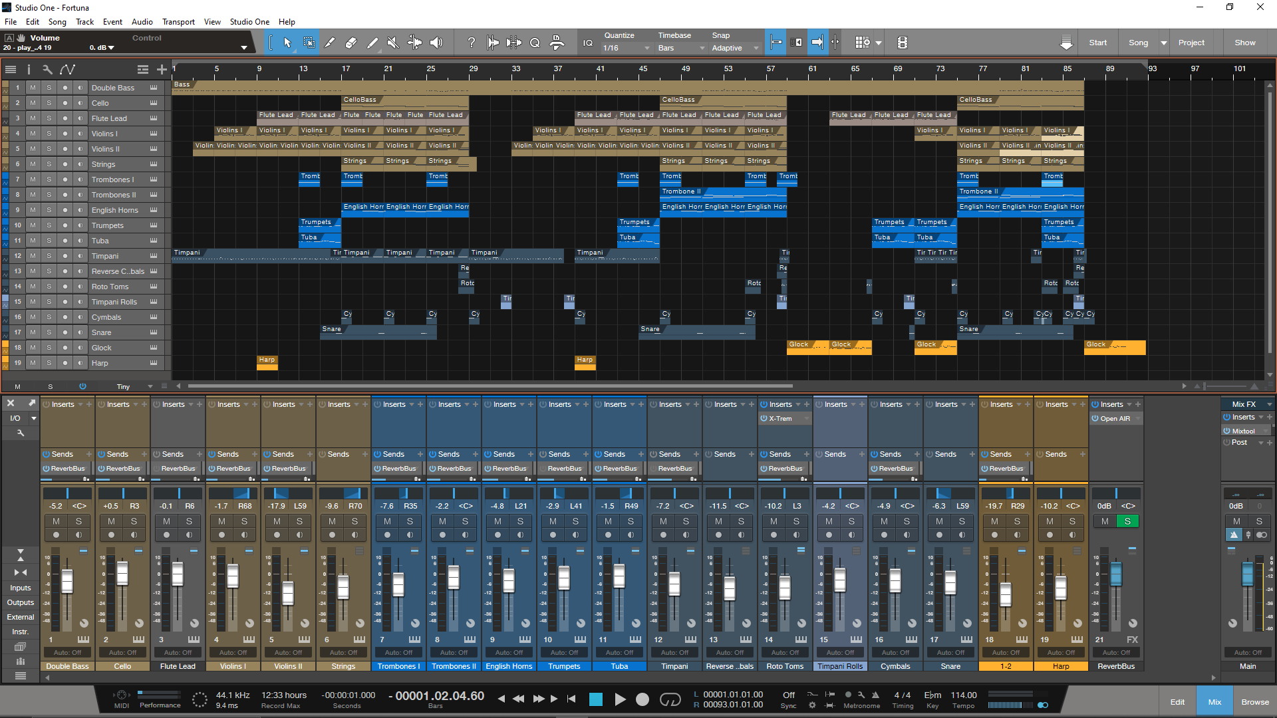1277x718 pixels.
Task: Open the help question mark tool
Action: (472, 43)
